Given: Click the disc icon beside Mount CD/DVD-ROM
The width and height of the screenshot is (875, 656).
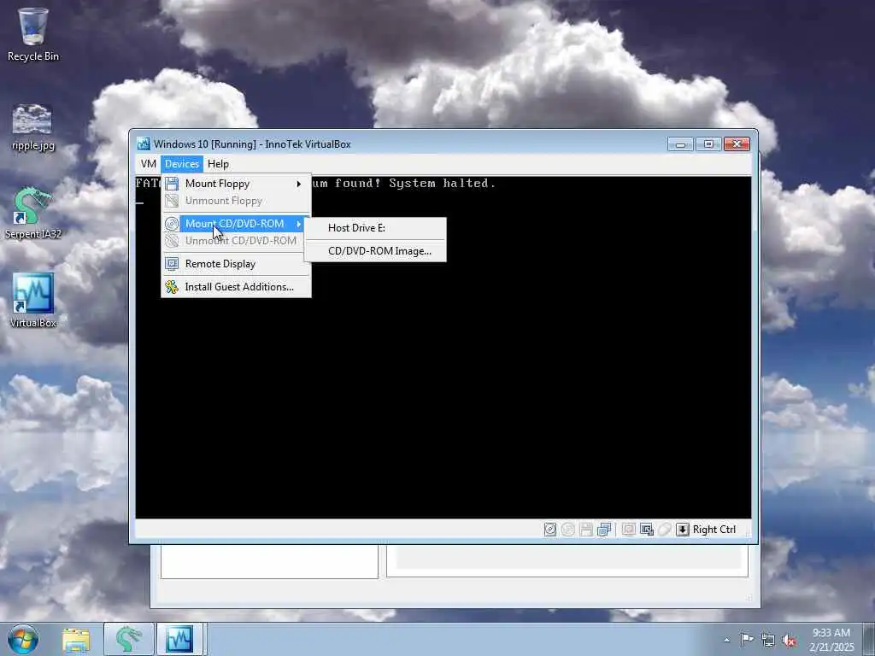Looking at the screenshot, I should [172, 224].
